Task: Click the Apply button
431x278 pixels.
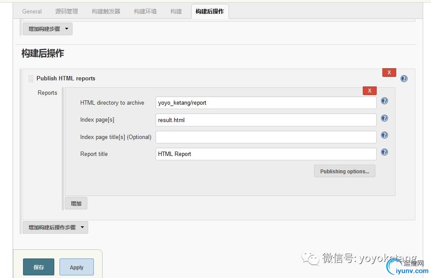Action: 76,267
